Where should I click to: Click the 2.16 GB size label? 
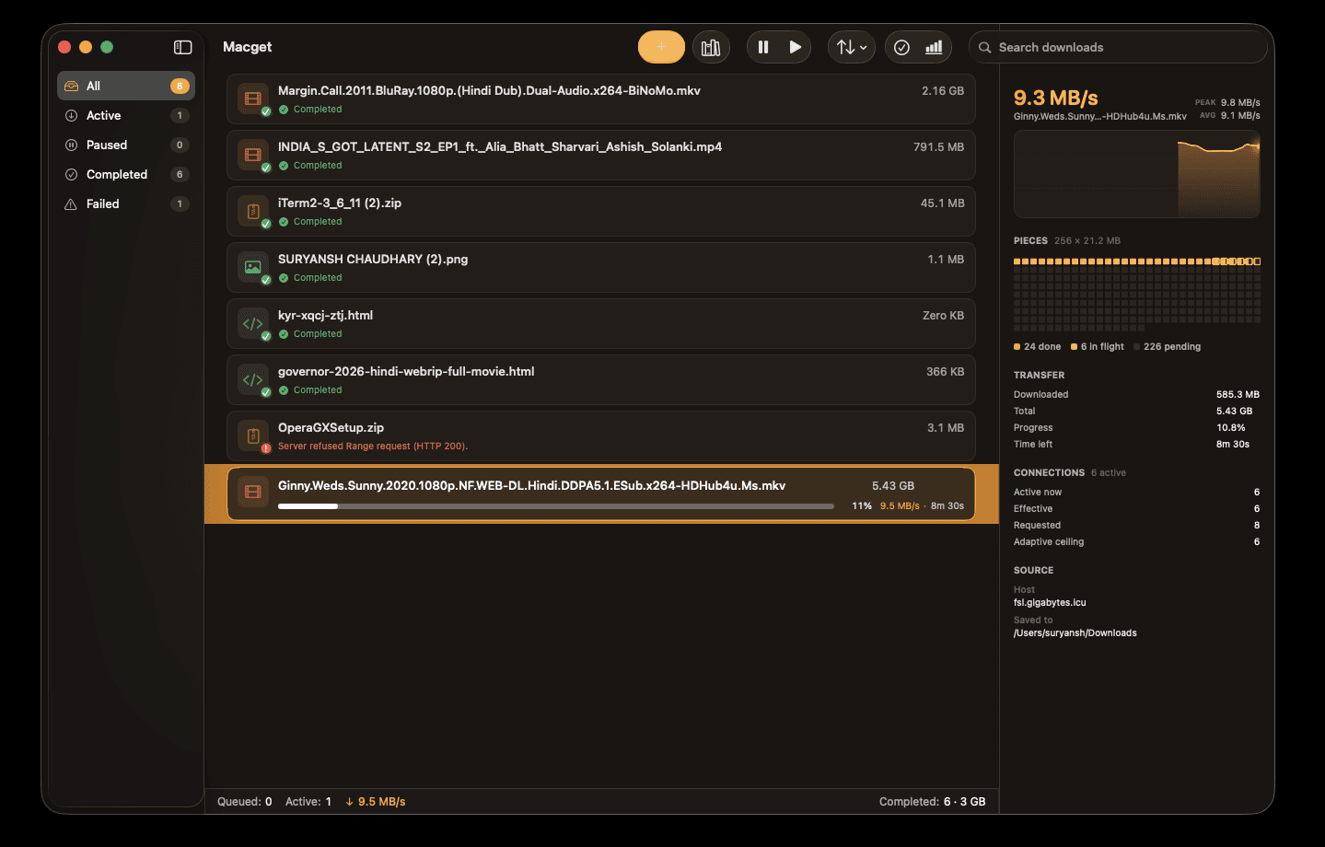pyautogui.click(x=943, y=90)
